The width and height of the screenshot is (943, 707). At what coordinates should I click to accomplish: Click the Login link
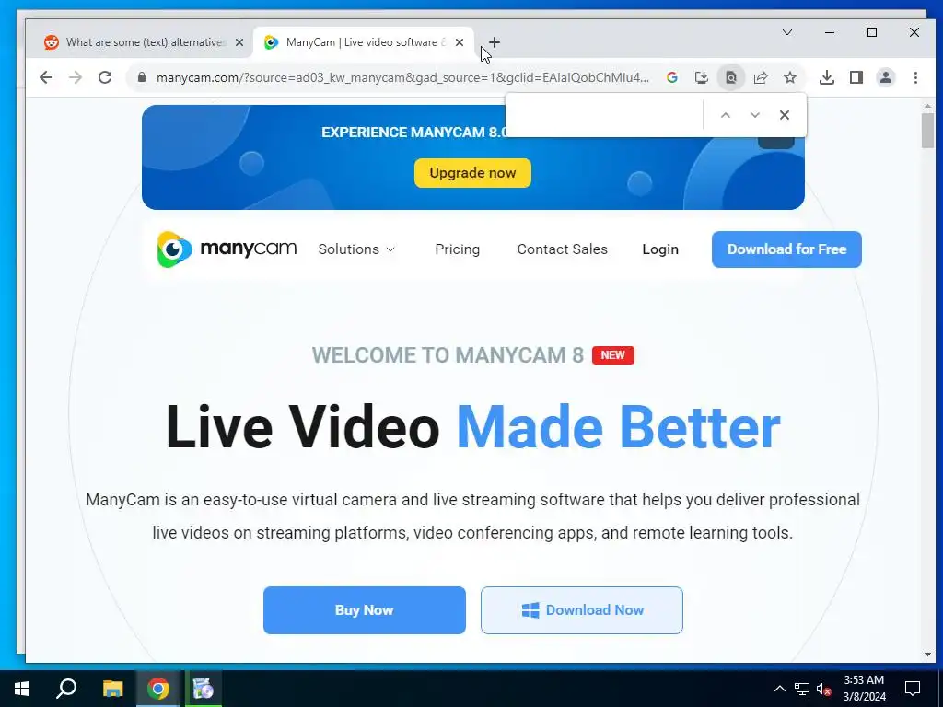click(x=660, y=249)
